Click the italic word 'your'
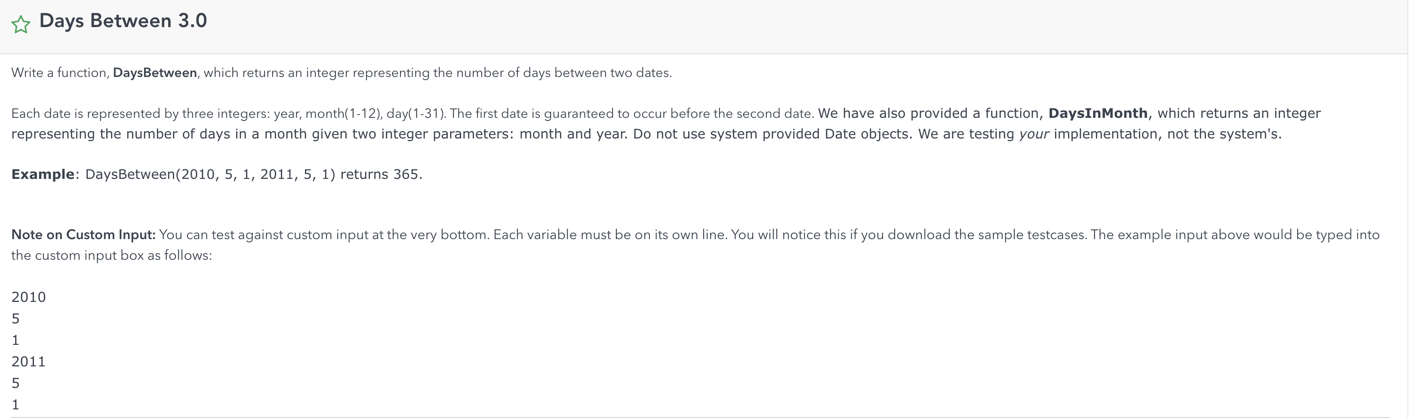1409x418 pixels. pyautogui.click(x=1034, y=135)
